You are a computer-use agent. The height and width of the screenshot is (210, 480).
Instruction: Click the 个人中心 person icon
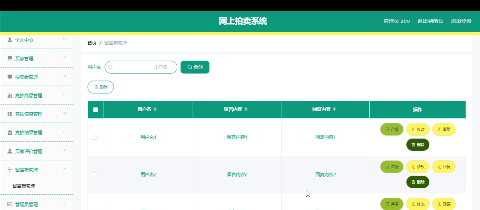[x=10, y=40]
